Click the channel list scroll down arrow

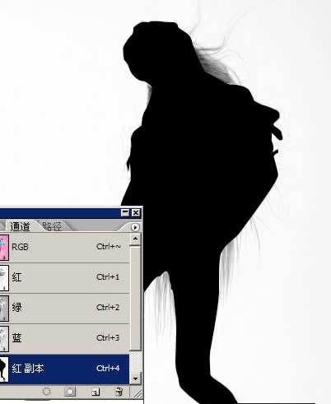tap(135, 378)
